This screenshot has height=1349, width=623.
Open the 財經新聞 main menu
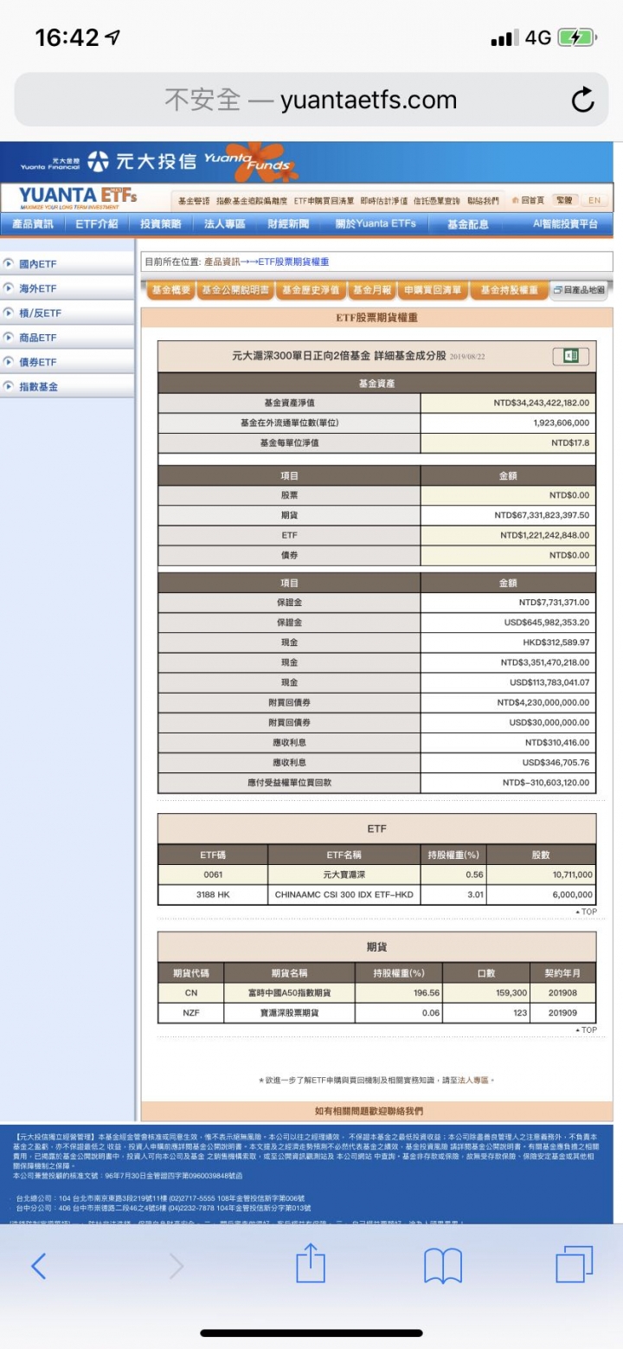pos(288,224)
